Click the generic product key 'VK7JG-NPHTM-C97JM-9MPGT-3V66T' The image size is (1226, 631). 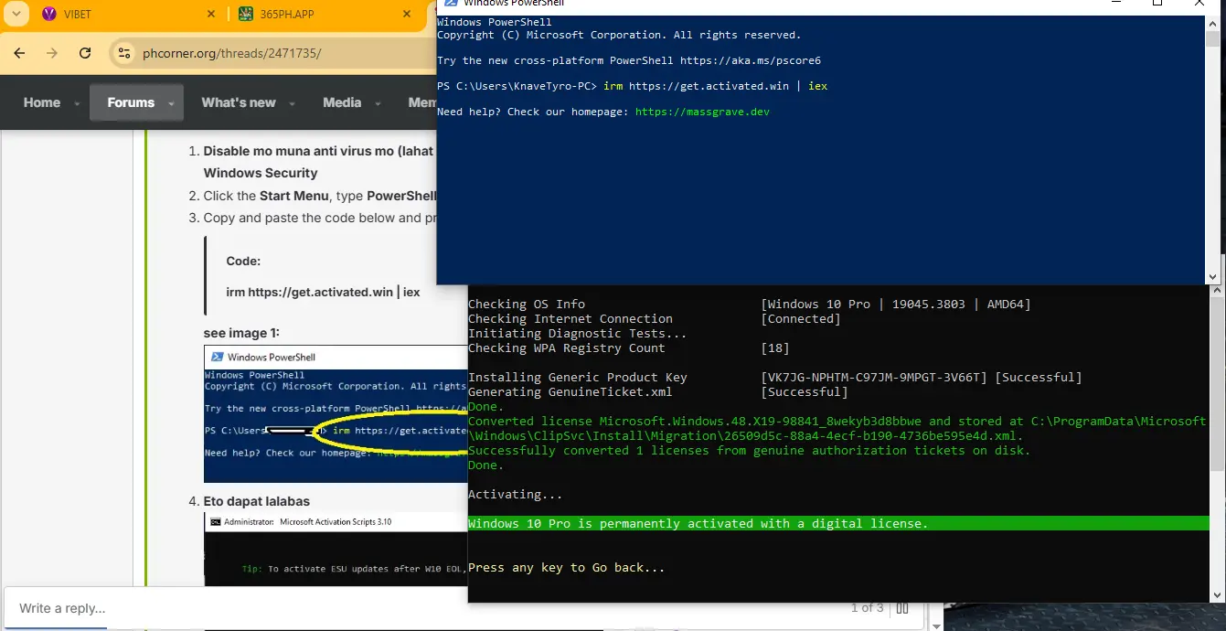[874, 377]
